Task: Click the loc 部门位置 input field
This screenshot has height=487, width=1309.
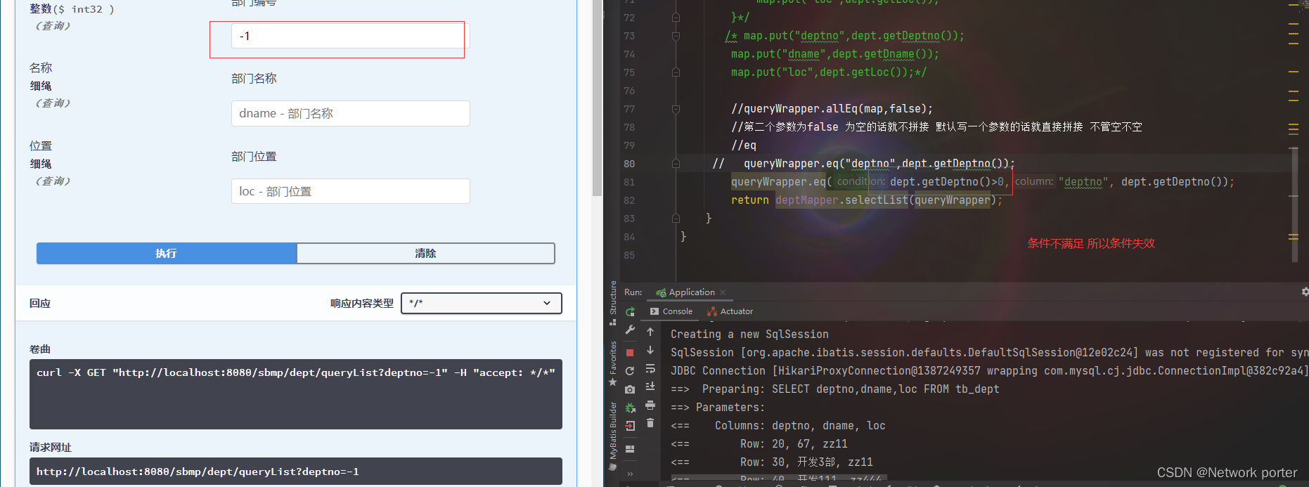Action: 350,191
